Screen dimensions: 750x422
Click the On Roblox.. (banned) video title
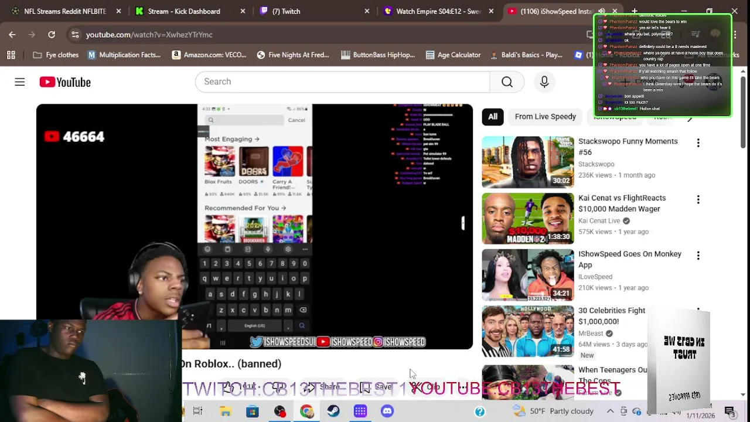coord(231,364)
